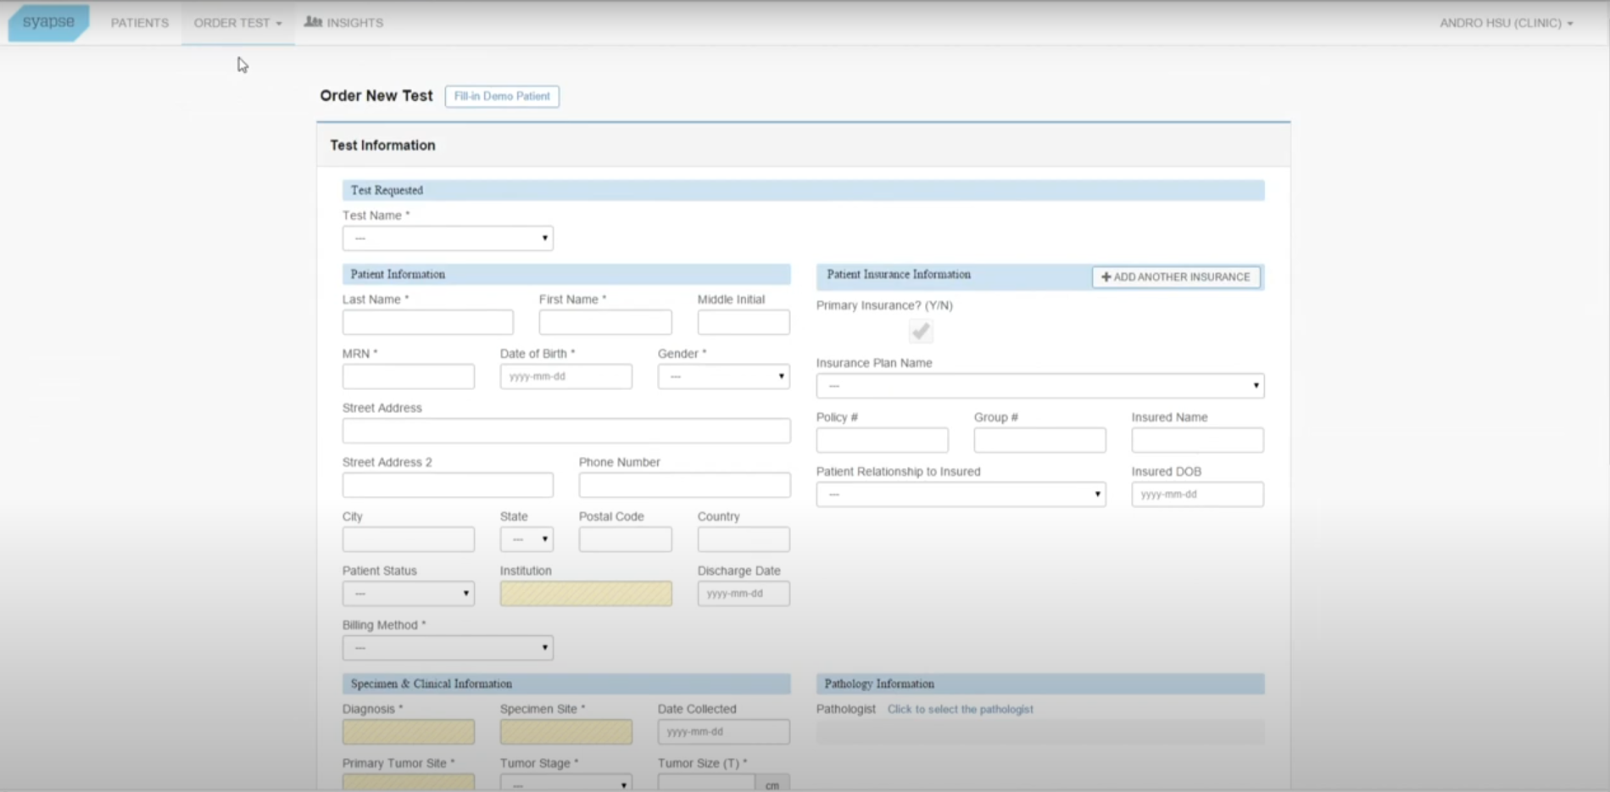Screen dimensions: 1610x792
Task: Toggle the Primary Insurance checkbox
Action: 921,332
